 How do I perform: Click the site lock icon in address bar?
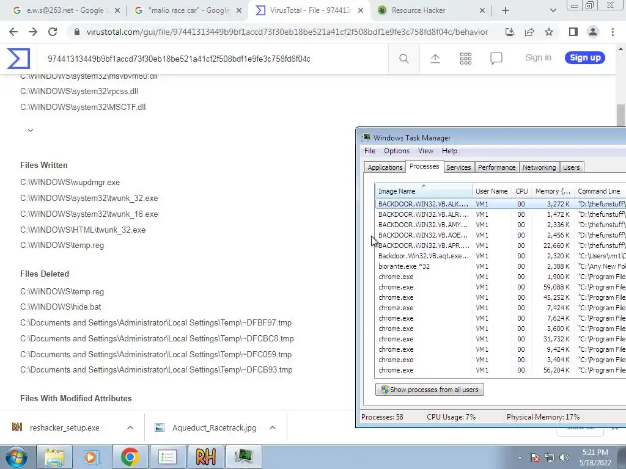(x=77, y=32)
